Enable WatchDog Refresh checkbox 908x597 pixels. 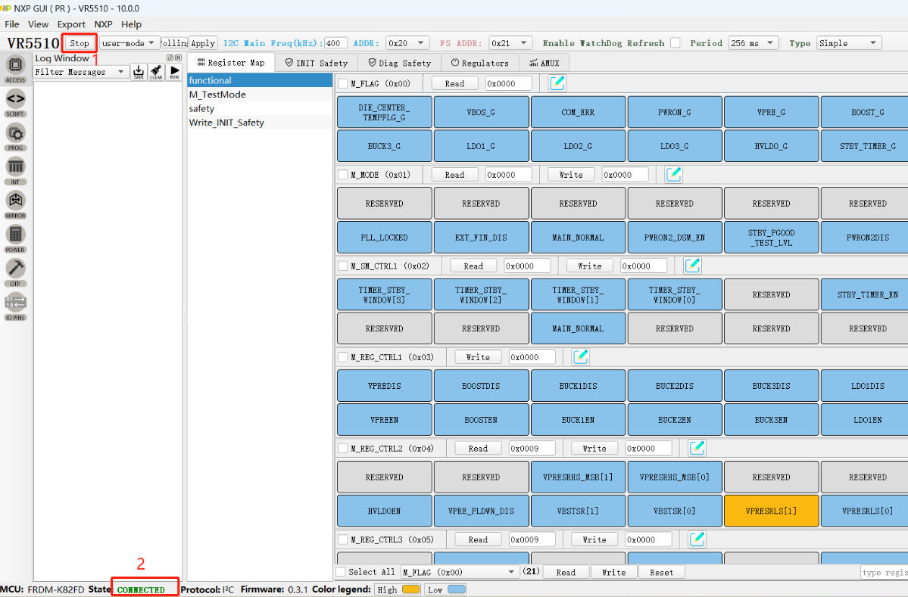(x=675, y=43)
